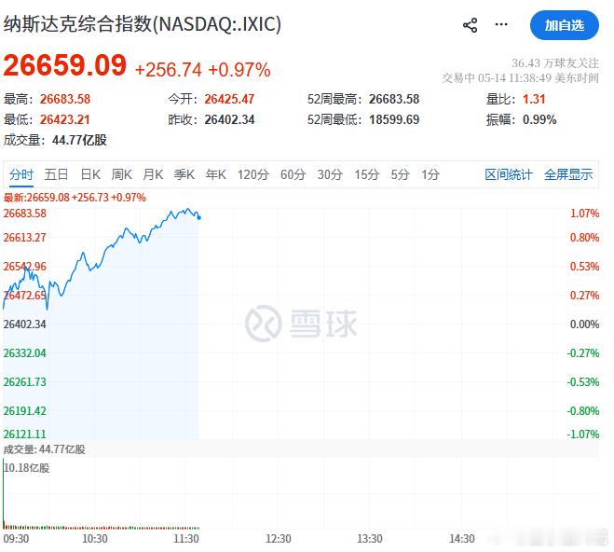Click the 0.00% right axis label
Viewport: 614px width, 552px height.
coord(584,324)
